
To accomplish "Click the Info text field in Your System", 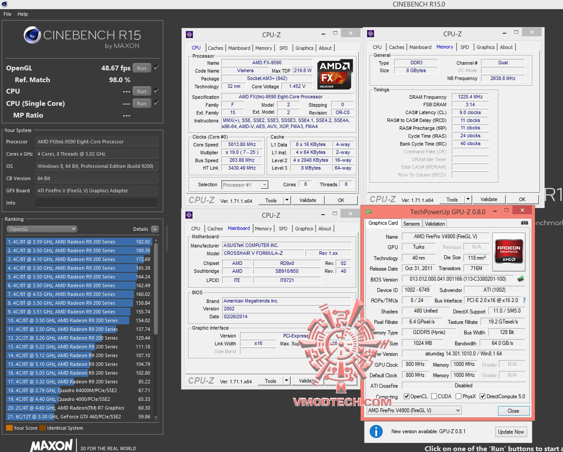I will tap(97, 203).
